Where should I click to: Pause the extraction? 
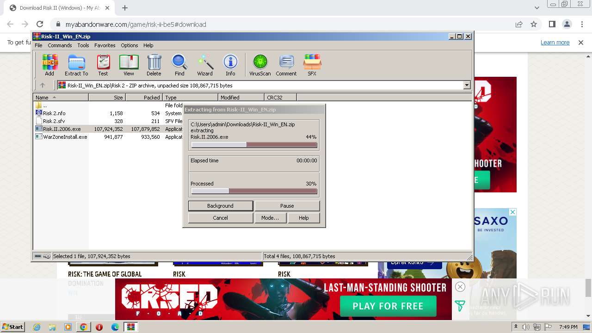[287, 206]
